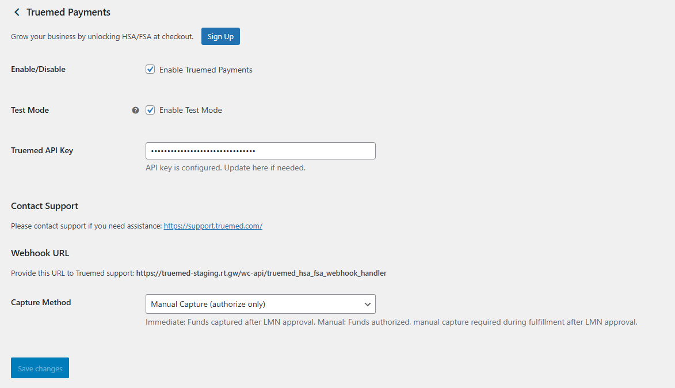The image size is (675, 388).
Task: Navigate back using the left-pointing chevron icon
Action: [x=17, y=12]
